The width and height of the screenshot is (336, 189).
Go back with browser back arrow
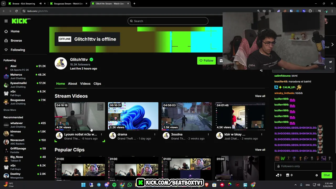pyautogui.click(x=4, y=11)
